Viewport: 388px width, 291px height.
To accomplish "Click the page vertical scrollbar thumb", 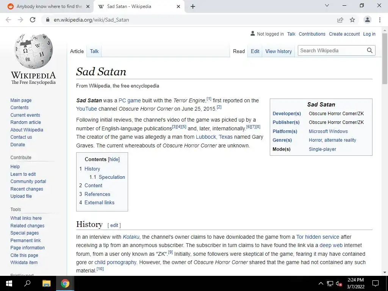I will click(385, 59).
